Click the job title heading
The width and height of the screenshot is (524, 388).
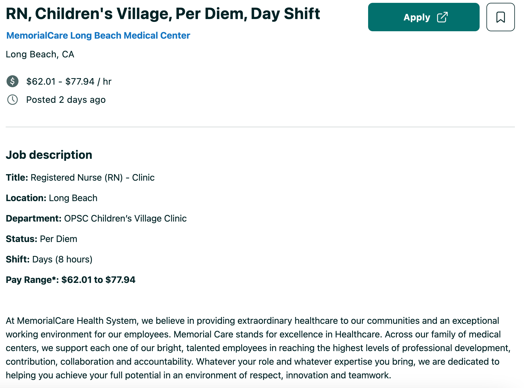(163, 14)
